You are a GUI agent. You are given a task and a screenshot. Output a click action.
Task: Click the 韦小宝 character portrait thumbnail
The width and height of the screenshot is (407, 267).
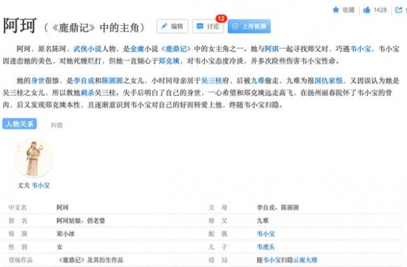click(34, 158)
